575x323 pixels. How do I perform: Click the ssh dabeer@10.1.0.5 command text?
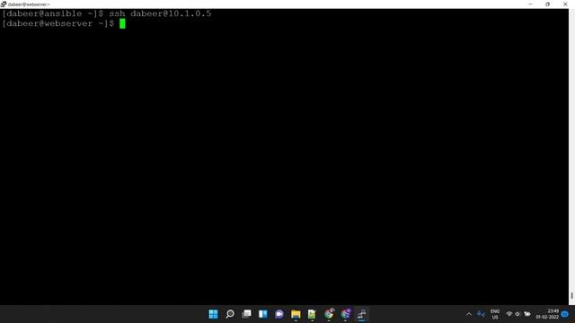[x=160, y=13]
